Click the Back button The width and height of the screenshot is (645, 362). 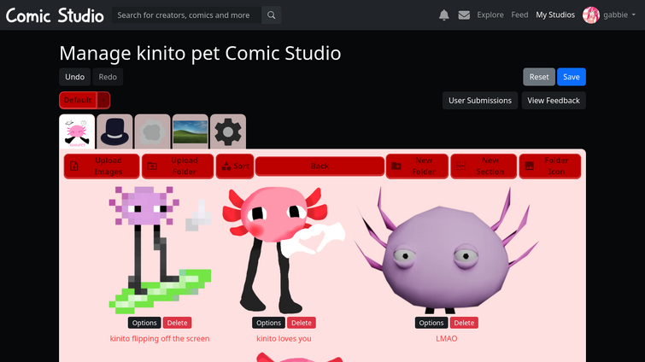coord(320,166)
